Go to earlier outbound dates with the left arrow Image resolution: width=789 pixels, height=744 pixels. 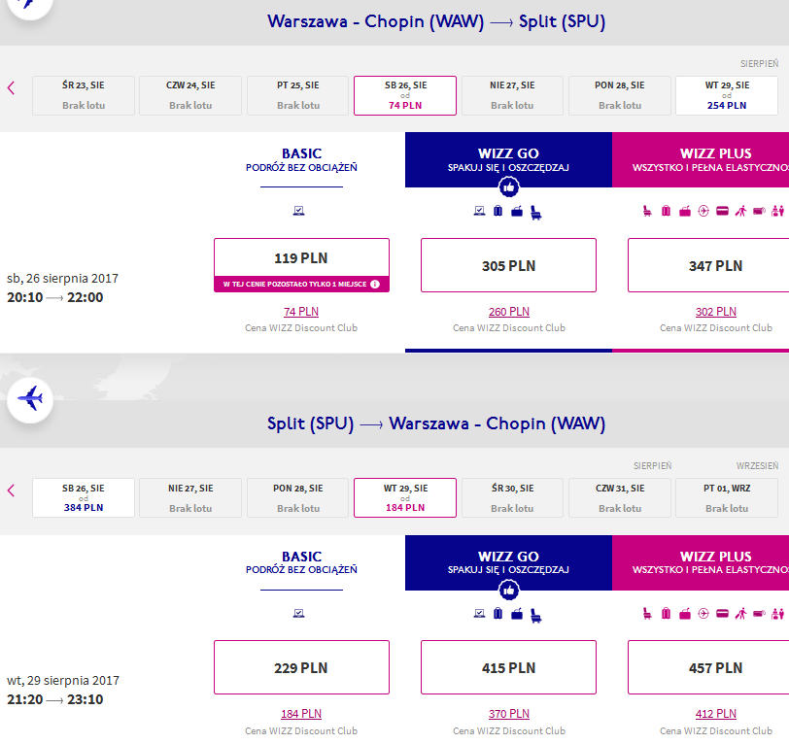point(11,88)
